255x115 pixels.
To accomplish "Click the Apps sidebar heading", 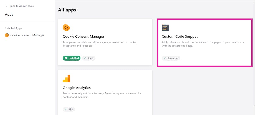I will point(9,15).
